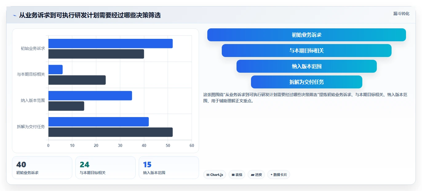Click the chart axis label 与本期目标相关
This screenshot has height=191, width=422.
point(31,75)
